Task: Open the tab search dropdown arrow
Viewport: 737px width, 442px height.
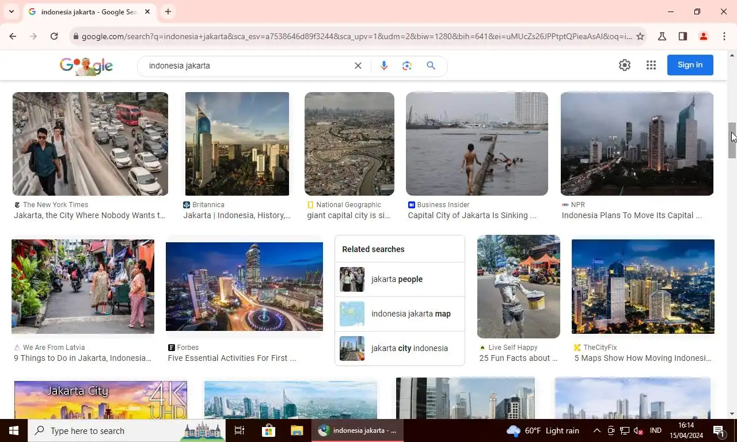Action: 11,12
